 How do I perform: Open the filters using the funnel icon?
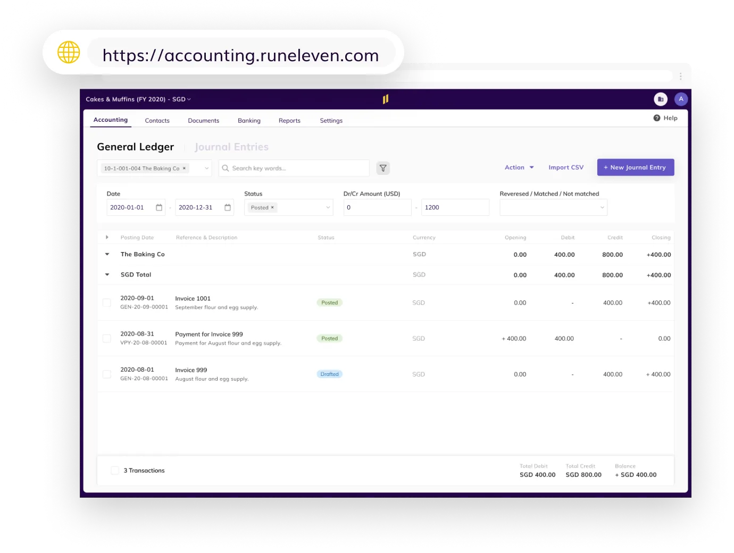(383, 168)
